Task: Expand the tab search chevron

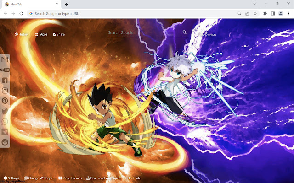Action: (254, 4)
